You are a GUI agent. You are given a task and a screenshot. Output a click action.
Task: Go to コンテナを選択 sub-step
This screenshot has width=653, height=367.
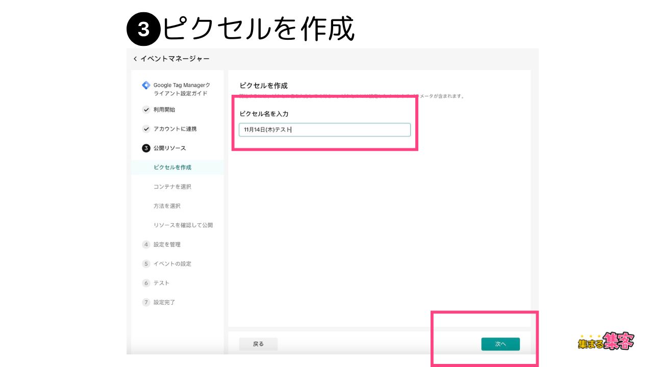pos(172,187)
